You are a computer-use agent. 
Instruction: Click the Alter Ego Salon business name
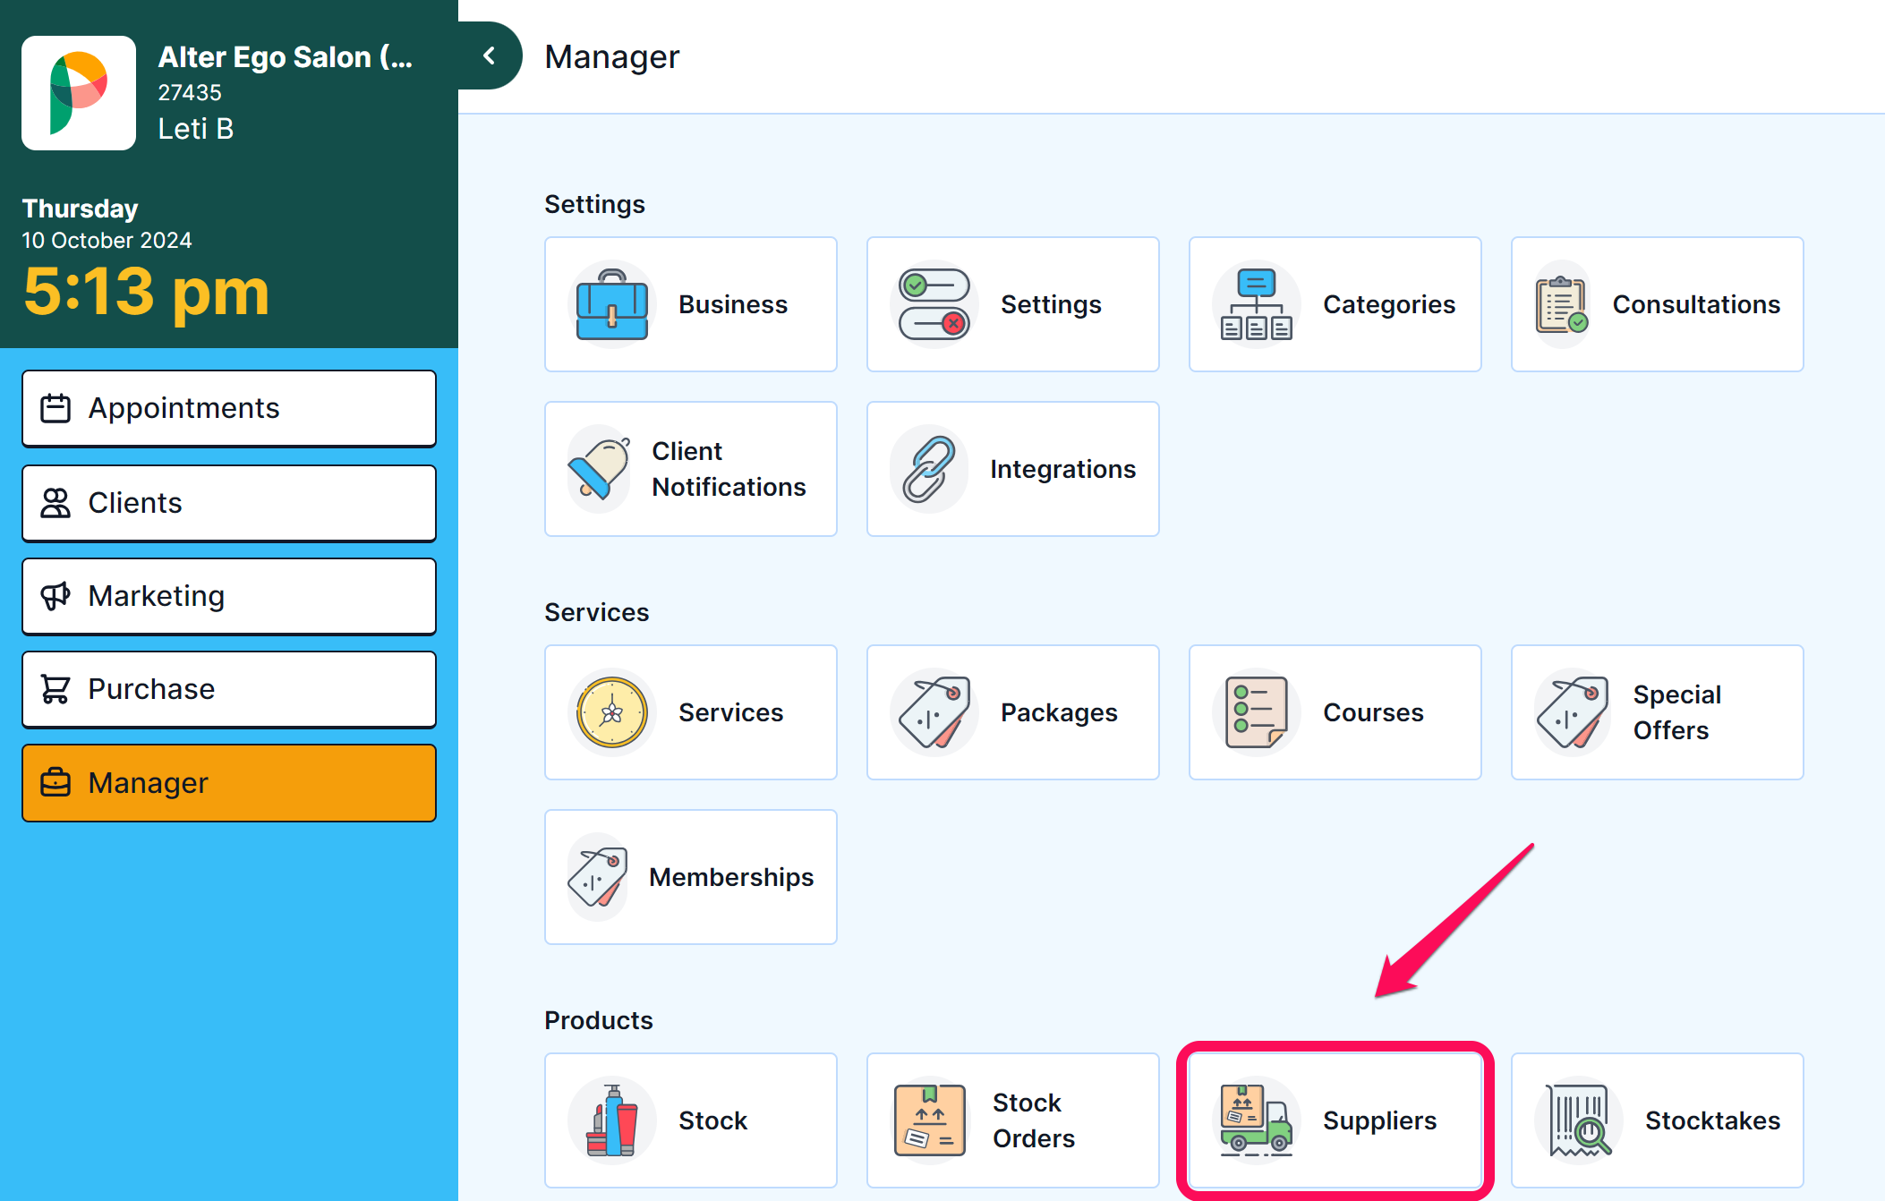[x=286, y=57]
